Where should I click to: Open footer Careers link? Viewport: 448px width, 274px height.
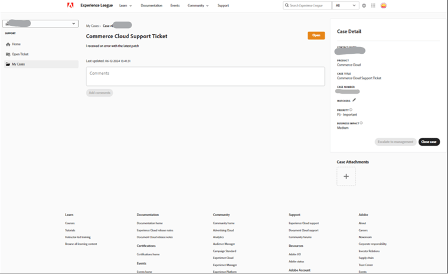click(x=363, y=230)
